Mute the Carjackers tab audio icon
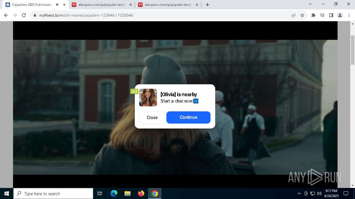355x199 pixels. (57, 5)
